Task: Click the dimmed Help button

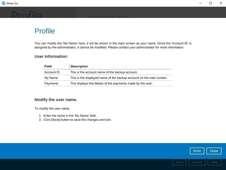Action: coord(214,162)
